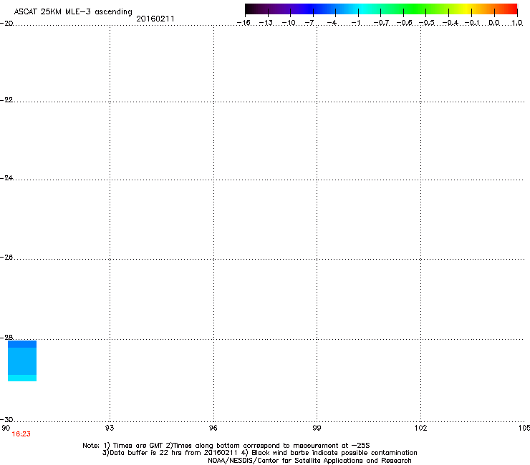Click the -13 colorbar label
The image size is (530, 465).
[x=266, y=23]
